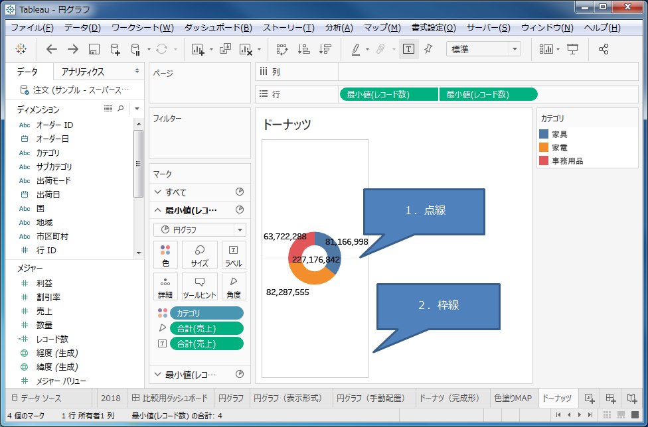Open the 分析(A) menu

[x=339, y=28]
